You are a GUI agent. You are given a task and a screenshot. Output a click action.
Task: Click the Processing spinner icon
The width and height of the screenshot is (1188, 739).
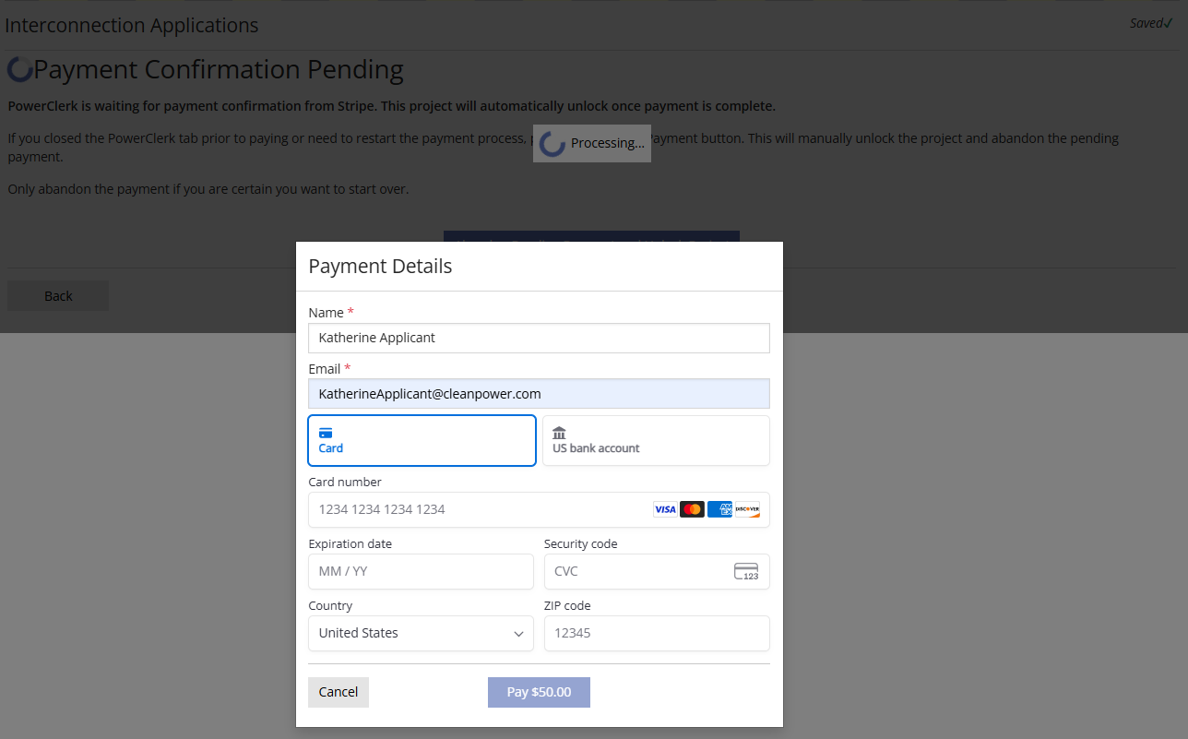tap(551, 143)
